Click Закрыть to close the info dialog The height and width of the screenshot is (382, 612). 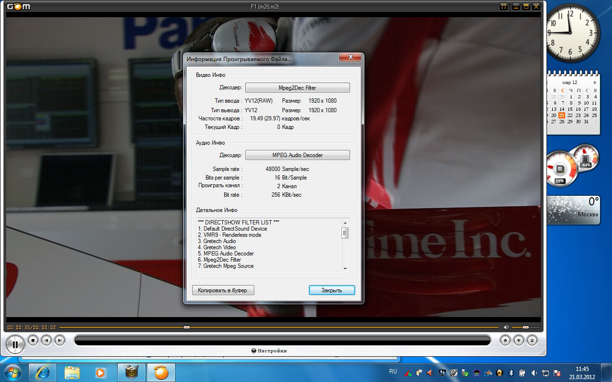click(331, 290)
